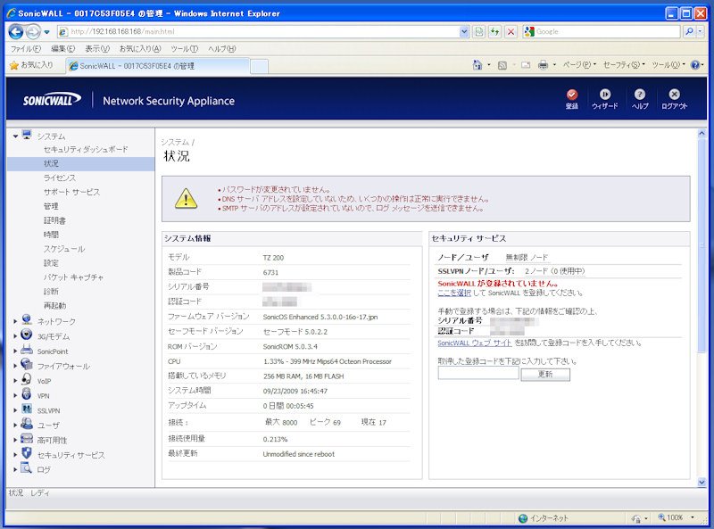
Task: Expand the Firewall (ファイアウォール) tree arrow
Action: [15, 366]
